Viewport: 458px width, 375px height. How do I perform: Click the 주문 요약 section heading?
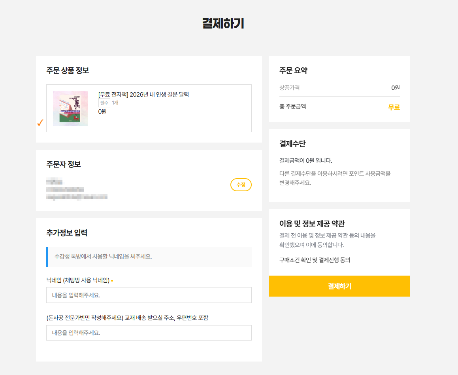(x=293, y=70)
